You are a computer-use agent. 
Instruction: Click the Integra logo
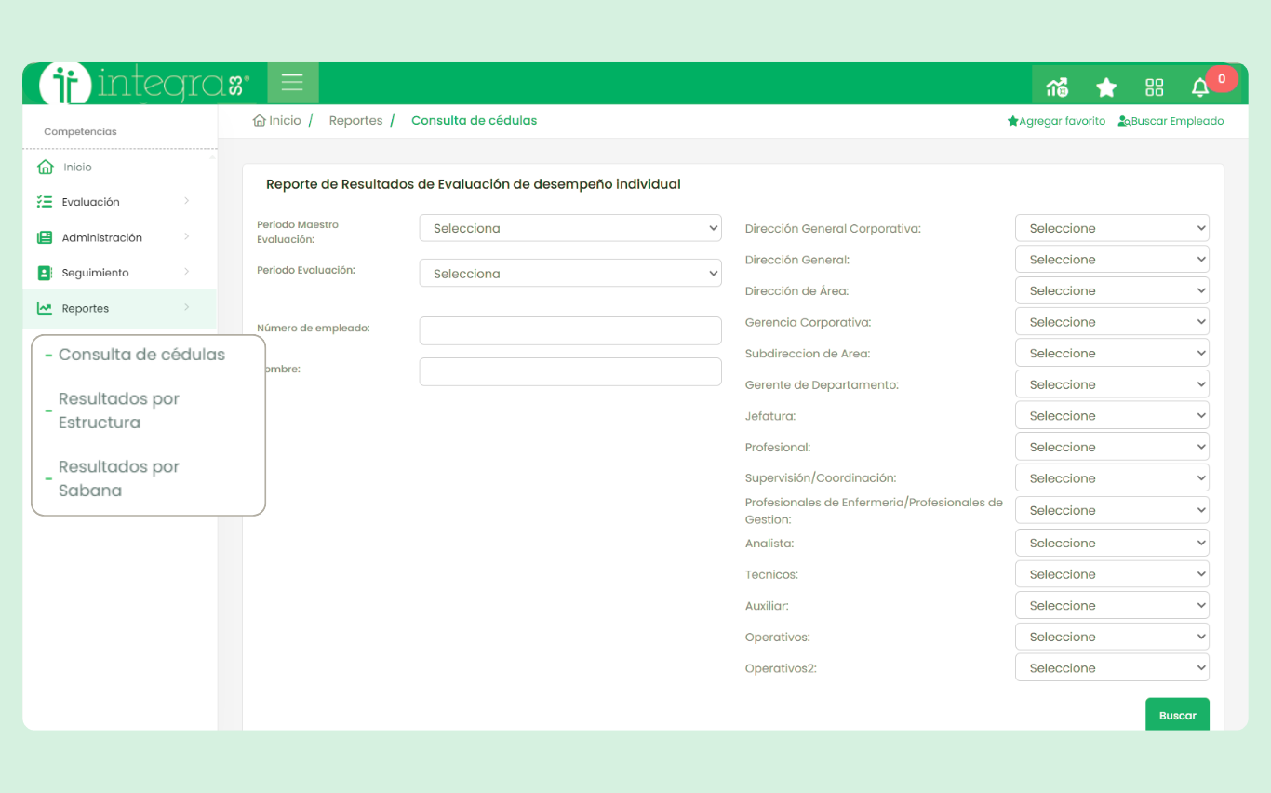click(x=144, y=85)
